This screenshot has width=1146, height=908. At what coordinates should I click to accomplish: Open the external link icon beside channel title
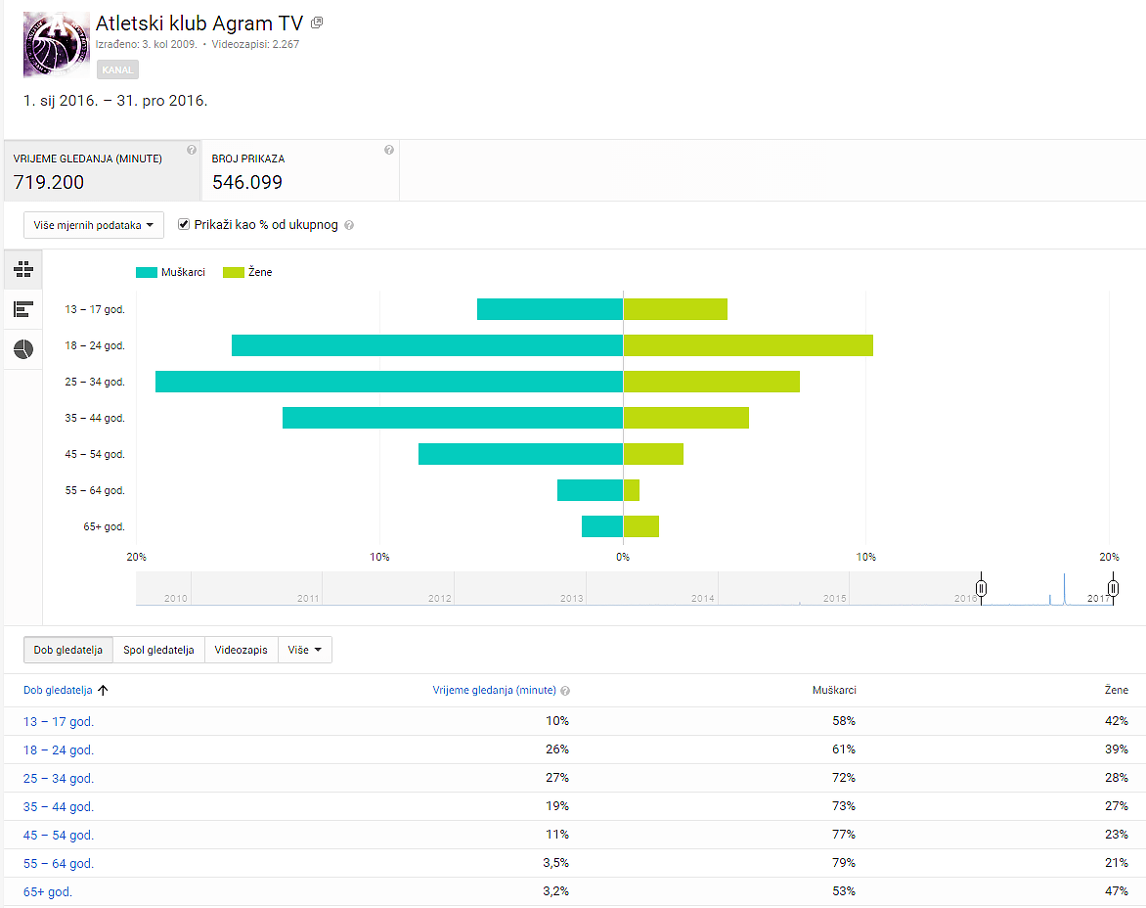point(317,23)
